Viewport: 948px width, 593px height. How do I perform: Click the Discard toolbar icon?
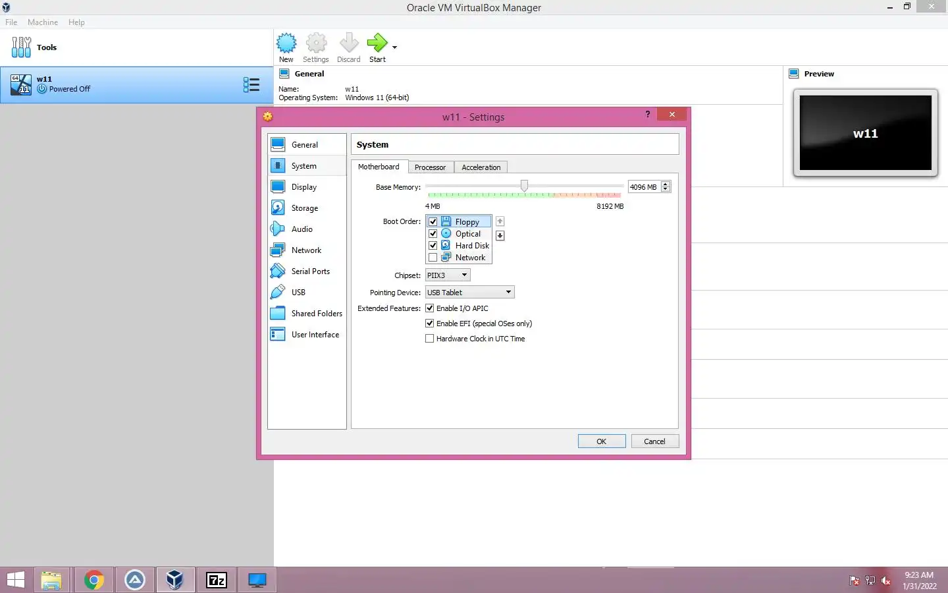(349, 43)
